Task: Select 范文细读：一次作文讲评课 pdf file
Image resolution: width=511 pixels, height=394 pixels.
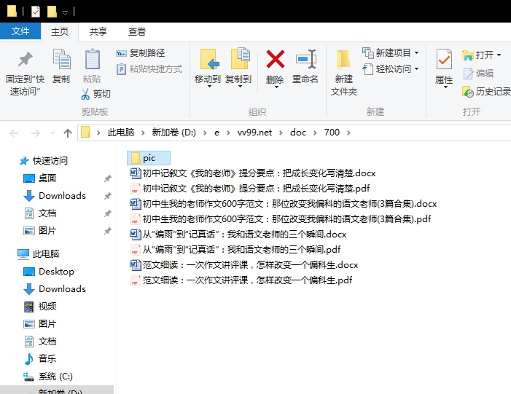Action: 241,280
